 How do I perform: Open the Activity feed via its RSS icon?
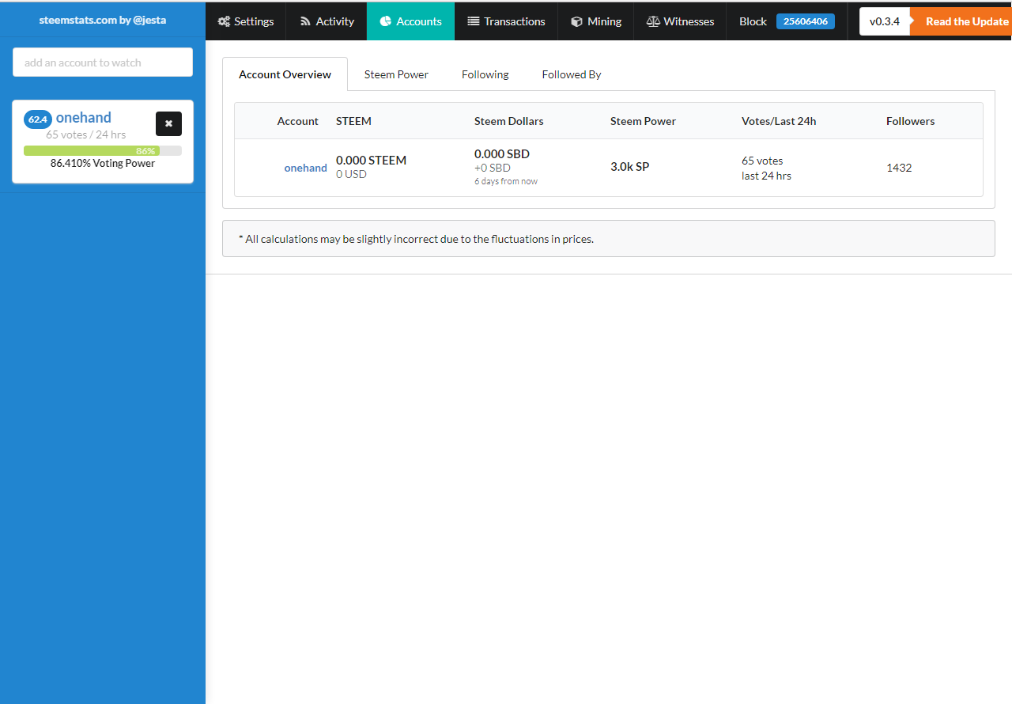click(305, 21)
